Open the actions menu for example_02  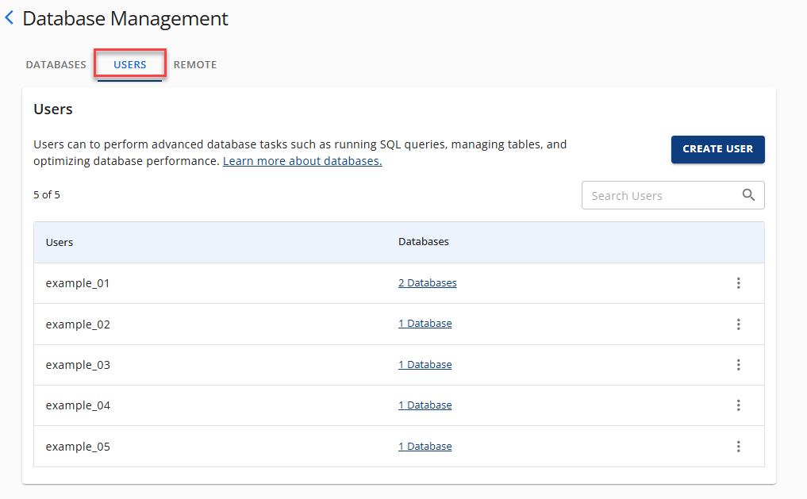click(x=739, y=324)
